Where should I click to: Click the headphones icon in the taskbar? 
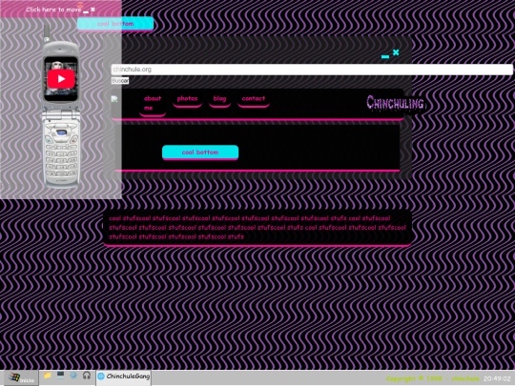click(x=87, y=376)
